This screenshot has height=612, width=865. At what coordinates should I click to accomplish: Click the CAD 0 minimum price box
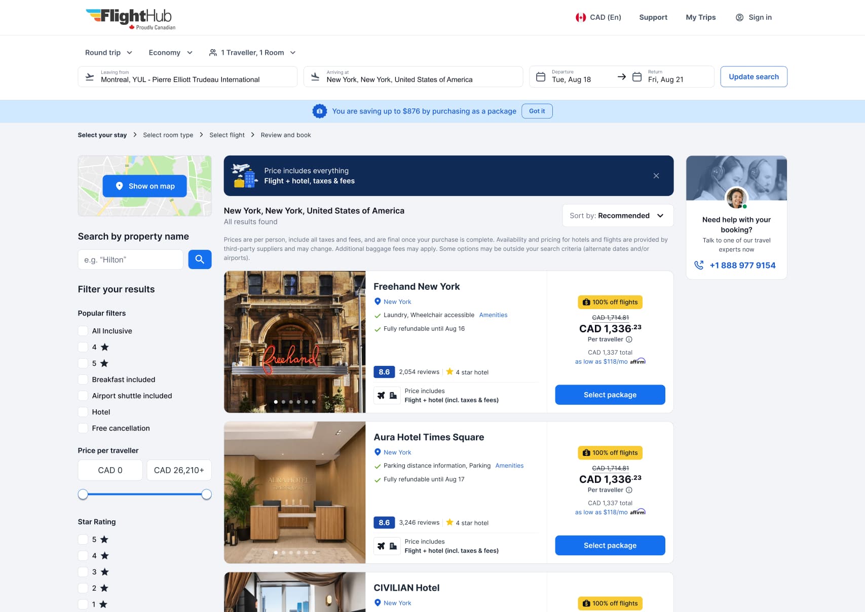pos(110,470)
